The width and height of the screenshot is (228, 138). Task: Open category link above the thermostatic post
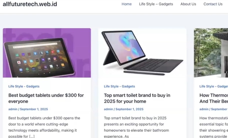[214, 86]
